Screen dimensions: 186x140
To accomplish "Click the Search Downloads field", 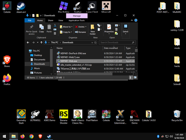I will click(117, 43).
